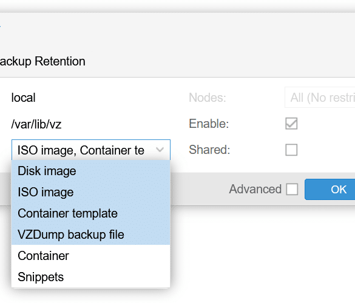Click the Shared label
Image resolution: width=355 pixels, height=303 pixels.
pos(209,150)
